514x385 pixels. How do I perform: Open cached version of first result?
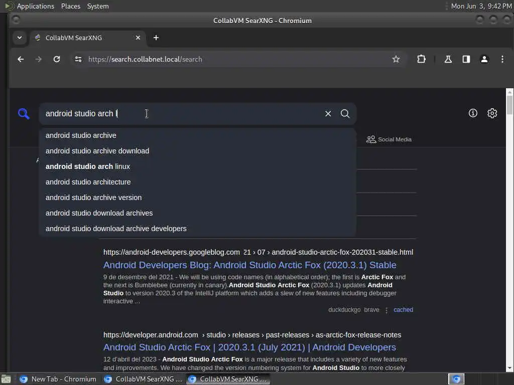click(x=403, y=310)
